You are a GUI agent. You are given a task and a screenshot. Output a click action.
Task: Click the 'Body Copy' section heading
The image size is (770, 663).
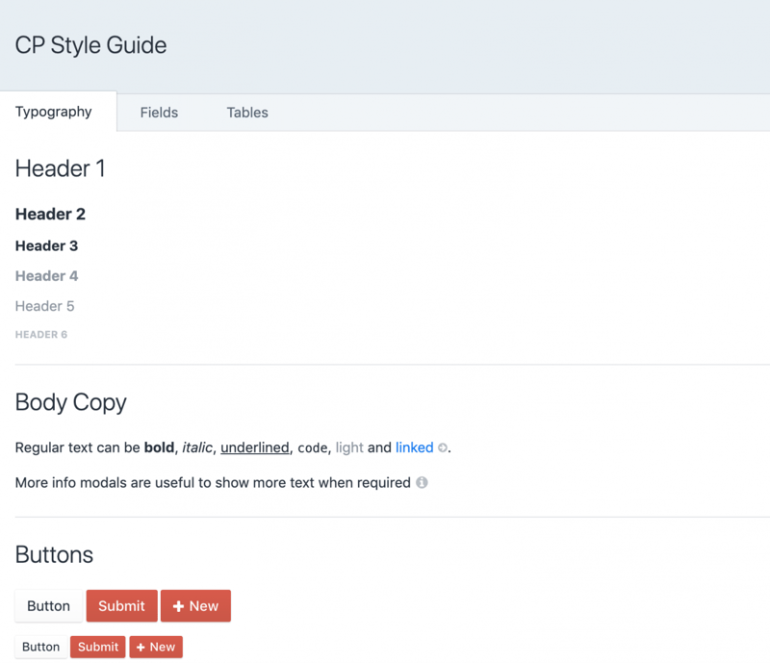click(x=70, y=402)
